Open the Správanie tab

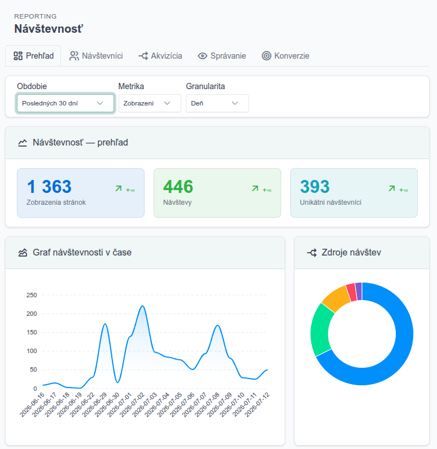point(222,56)
